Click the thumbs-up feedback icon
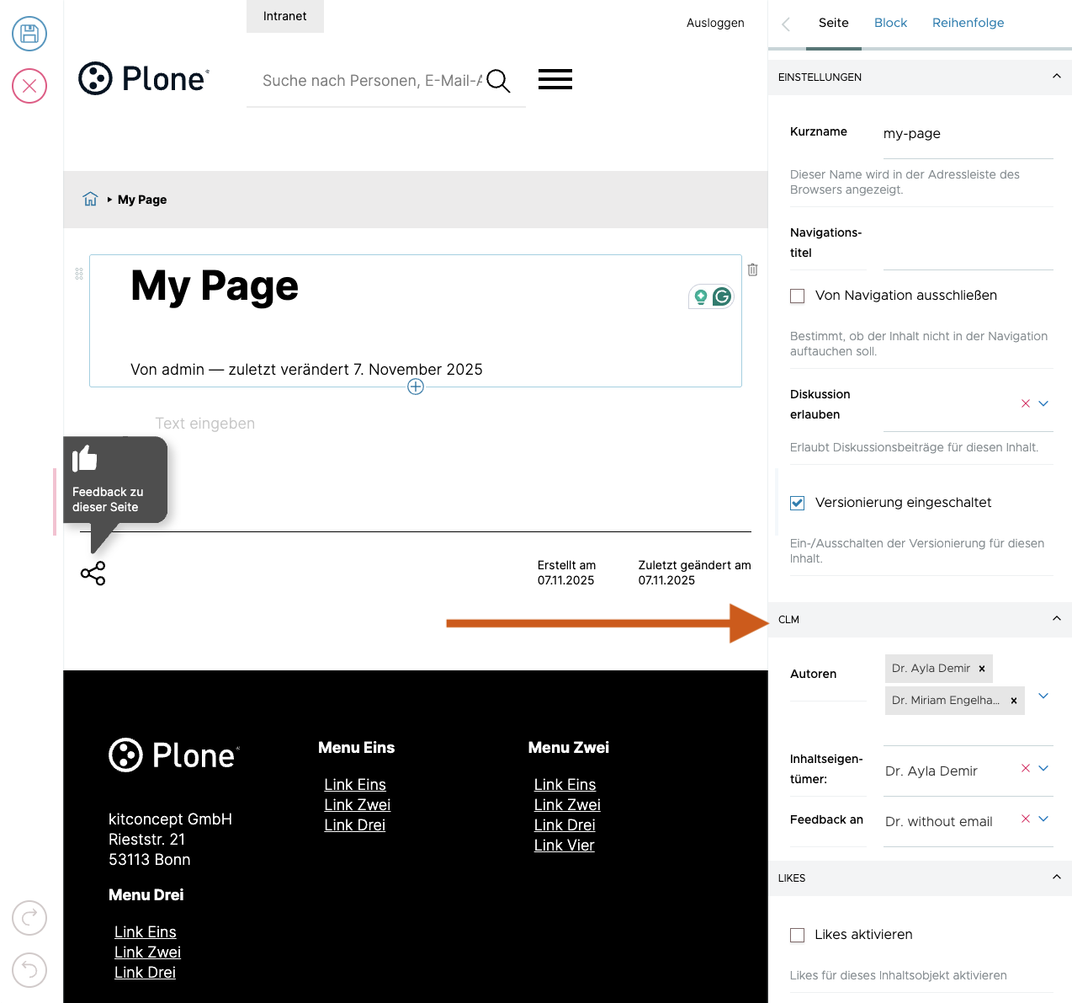This screenshot has width=1072, height=1003. tap(84, 458)
